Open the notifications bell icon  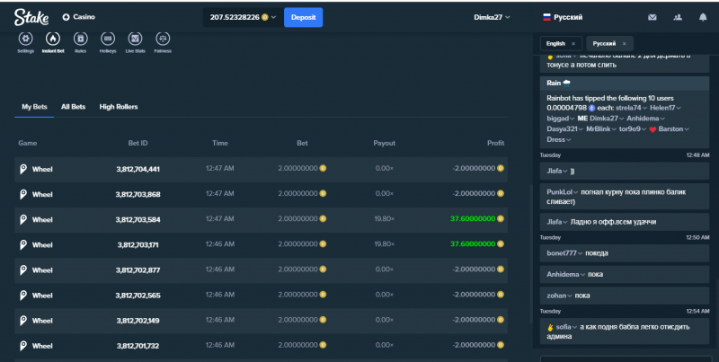click(x=703, y=17)
